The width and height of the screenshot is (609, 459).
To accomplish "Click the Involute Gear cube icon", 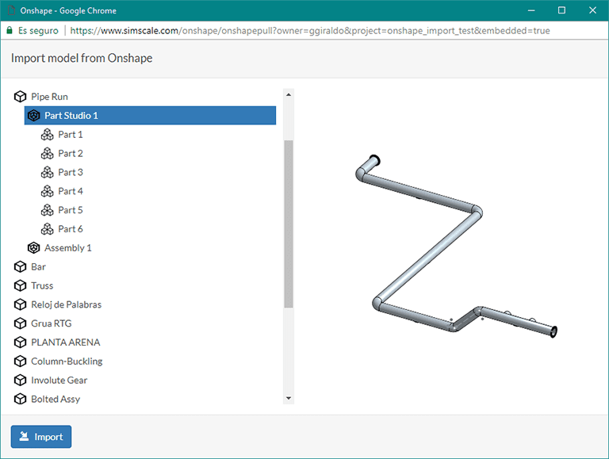I will (20, 381).
